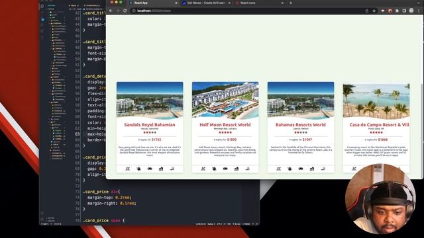Click the Sandals Royal Bahamian description paragraph
This screenshot has width=424, height=238.
pos(150,151)
